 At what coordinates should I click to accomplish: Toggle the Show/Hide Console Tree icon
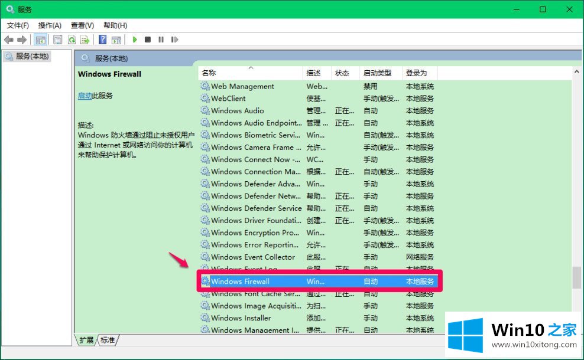(x=40, y=40)
